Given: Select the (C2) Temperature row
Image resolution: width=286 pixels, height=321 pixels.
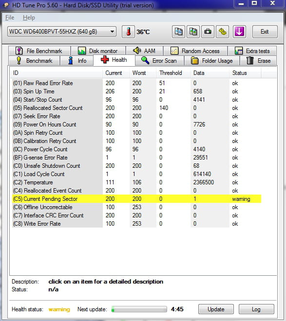Looking at the screenshot, I should click(136, 182).
